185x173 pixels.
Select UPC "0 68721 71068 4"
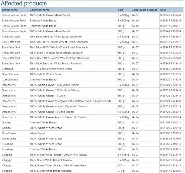[x=170, y=117]
